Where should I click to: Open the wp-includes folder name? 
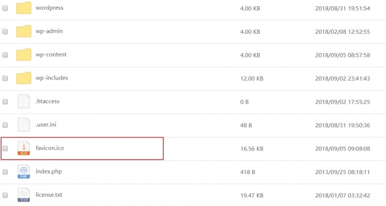52,78
